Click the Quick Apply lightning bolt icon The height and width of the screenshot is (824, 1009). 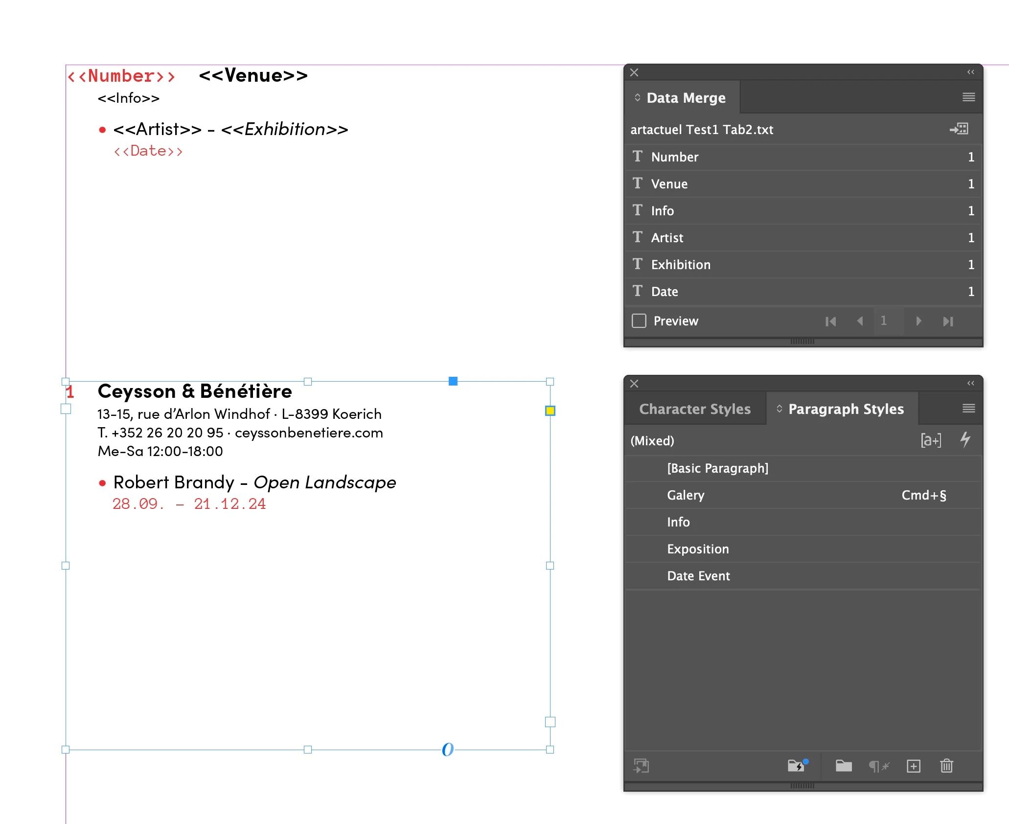965,440
